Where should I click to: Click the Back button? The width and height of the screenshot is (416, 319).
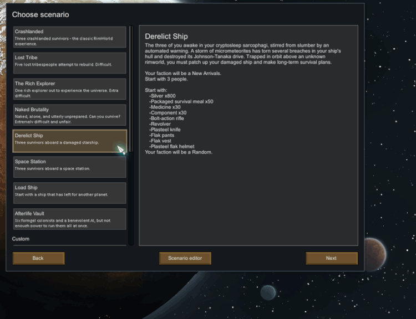pyautogui.click(x=38, y=258)
